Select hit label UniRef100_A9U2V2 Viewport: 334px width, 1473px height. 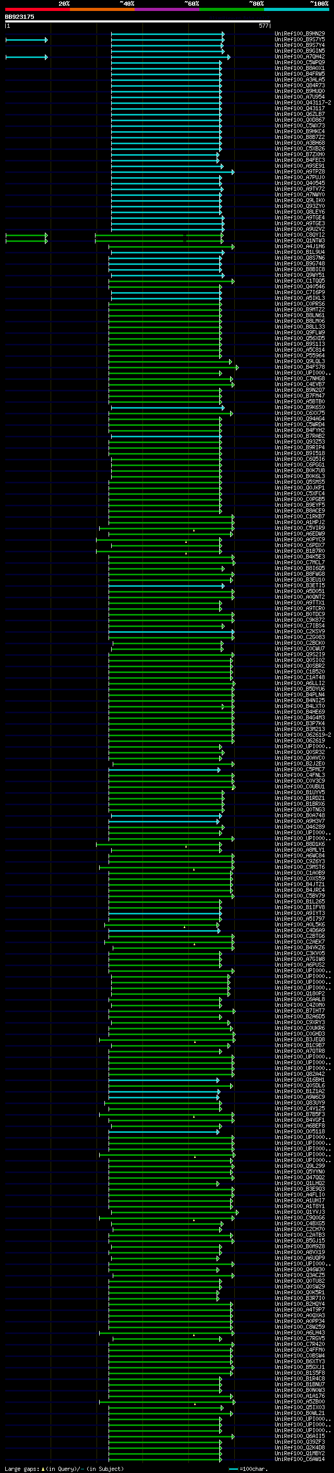click(x=300, y=229)
